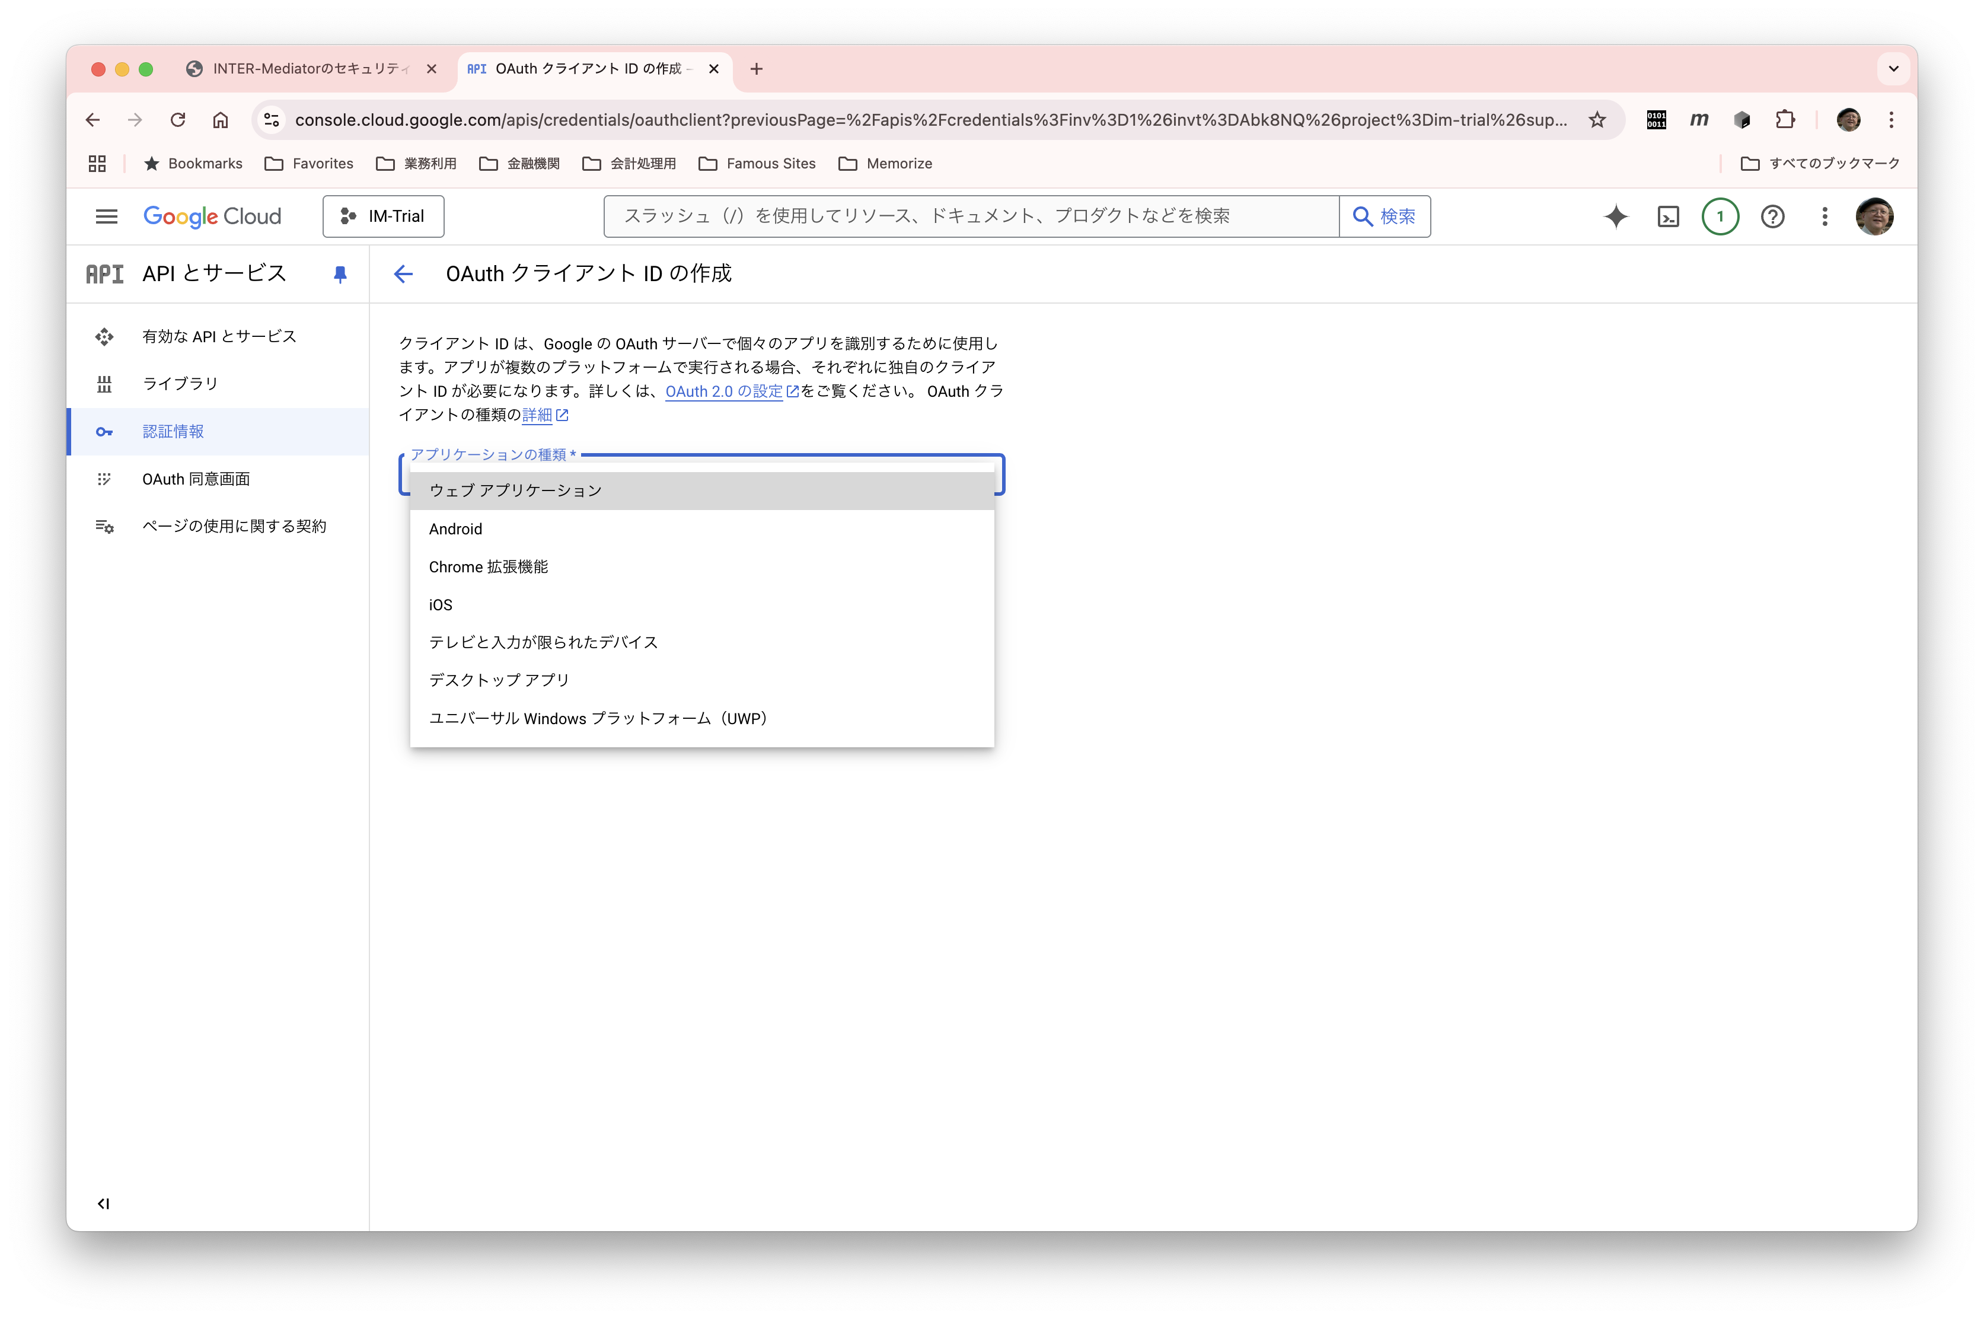Open notifications badge showing 1
Image resolution: width=1984 pixels, height=1319 pixels.
click(x=1720, y=216)
